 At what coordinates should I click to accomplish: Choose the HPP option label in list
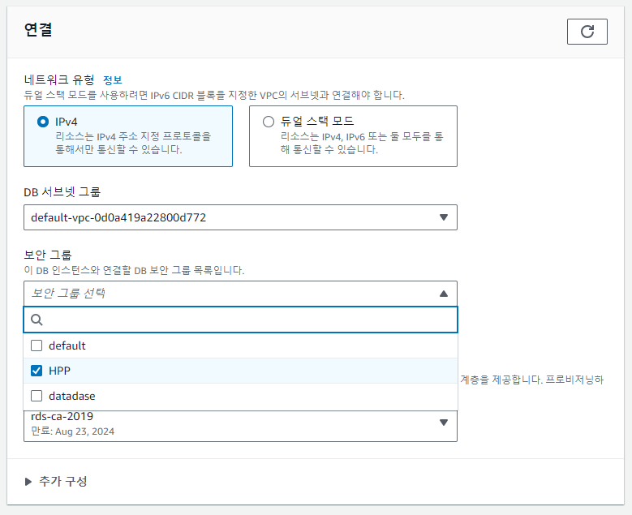(x=59, y=371)
